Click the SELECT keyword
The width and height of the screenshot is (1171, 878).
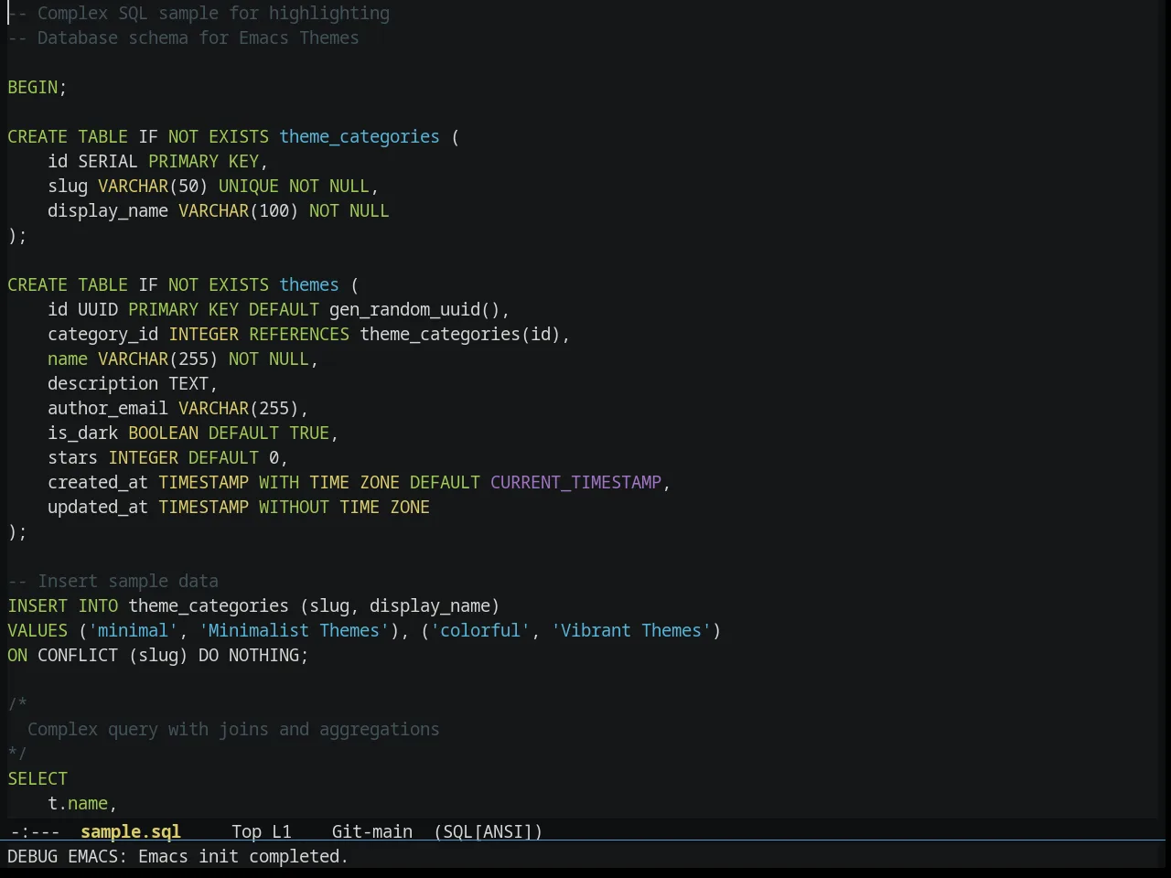pos(38,778)
